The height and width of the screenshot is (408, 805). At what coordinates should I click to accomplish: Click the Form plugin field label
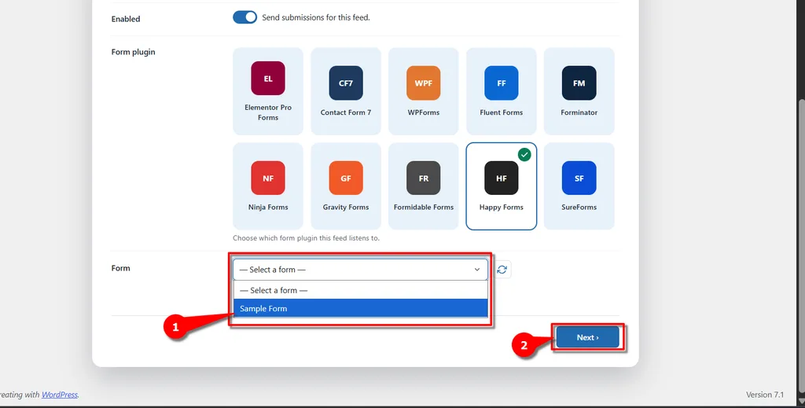coord(133,52)
